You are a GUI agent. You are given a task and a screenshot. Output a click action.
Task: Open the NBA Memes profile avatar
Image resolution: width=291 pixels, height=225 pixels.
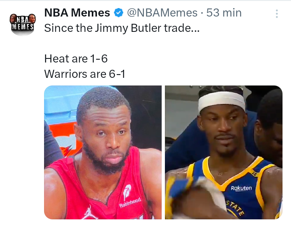pos(23,24)
